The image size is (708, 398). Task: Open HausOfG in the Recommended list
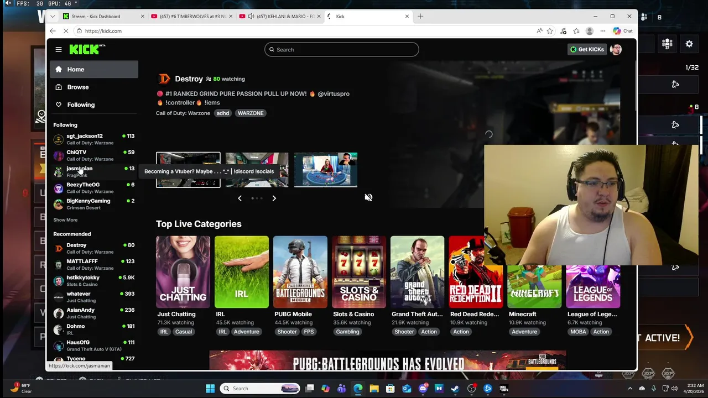click(x=94, y=345)
